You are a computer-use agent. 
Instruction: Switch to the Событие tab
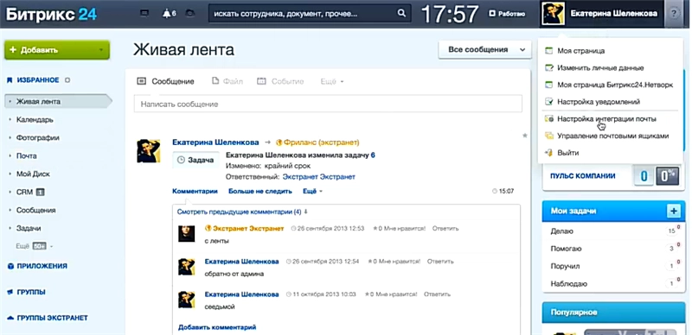(x=280, y=81)
